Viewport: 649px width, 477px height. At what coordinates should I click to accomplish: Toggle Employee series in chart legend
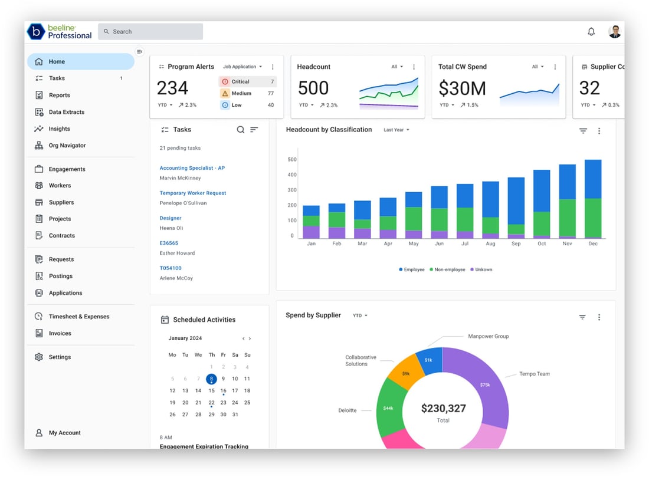click(412, 269)
